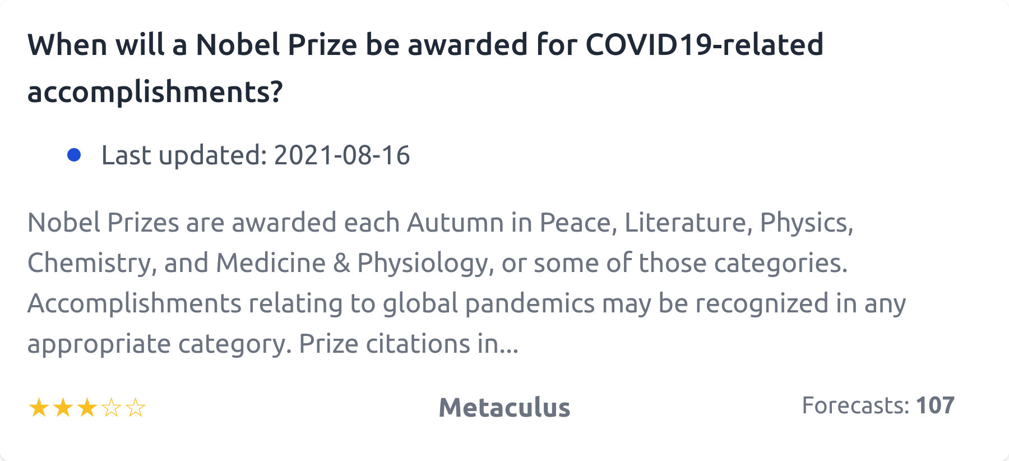Click the word "accomplishments?" in the title
The height and width of the screenshot is (461, 1009).
tap(155, 92)
